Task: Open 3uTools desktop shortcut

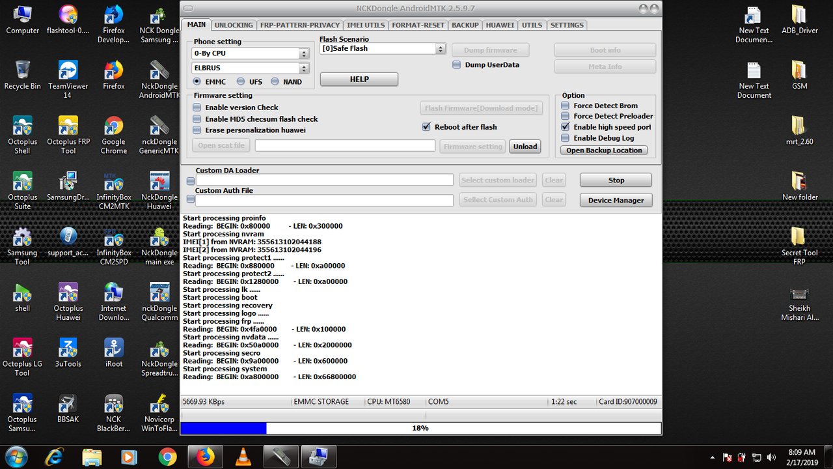Action: 68,352
